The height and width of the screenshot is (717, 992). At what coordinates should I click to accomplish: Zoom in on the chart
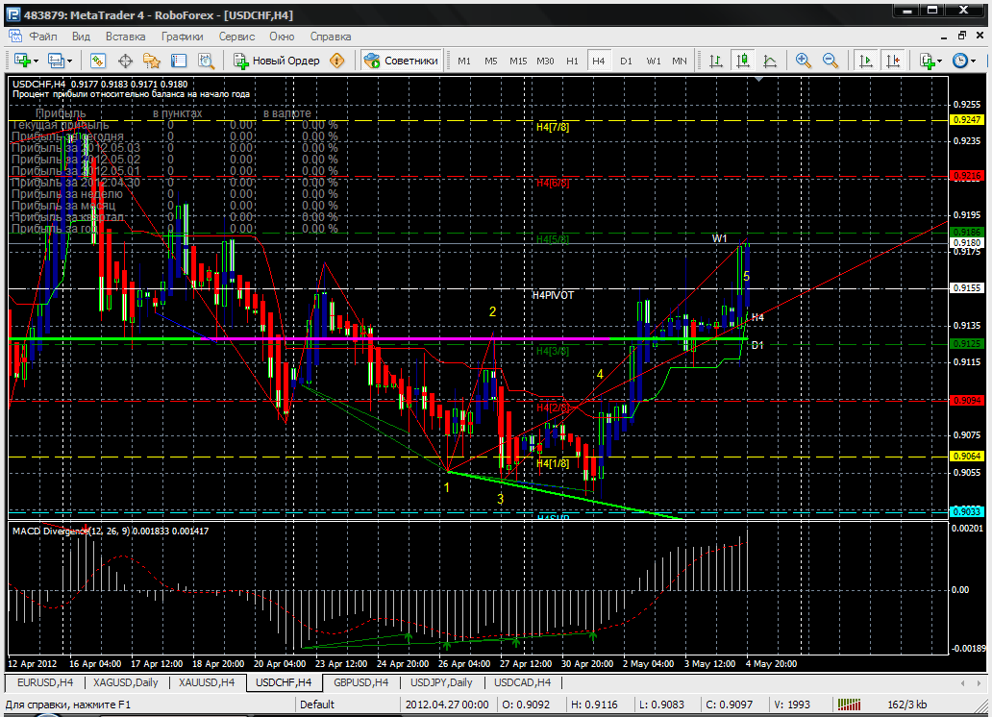804,61
